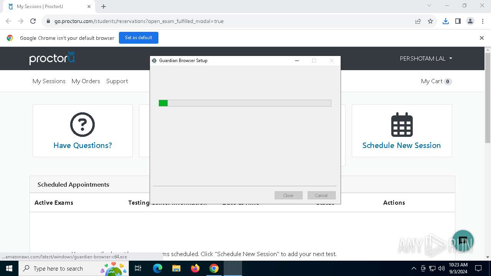Click Set as default button
Viewport: 491px width, 276px height.
[x=138, y=38]
